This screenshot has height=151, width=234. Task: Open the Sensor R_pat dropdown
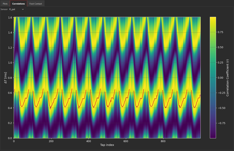tap(17, 9)
